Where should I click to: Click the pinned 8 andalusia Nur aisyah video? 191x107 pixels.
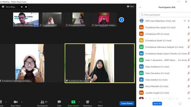[100, 63]
